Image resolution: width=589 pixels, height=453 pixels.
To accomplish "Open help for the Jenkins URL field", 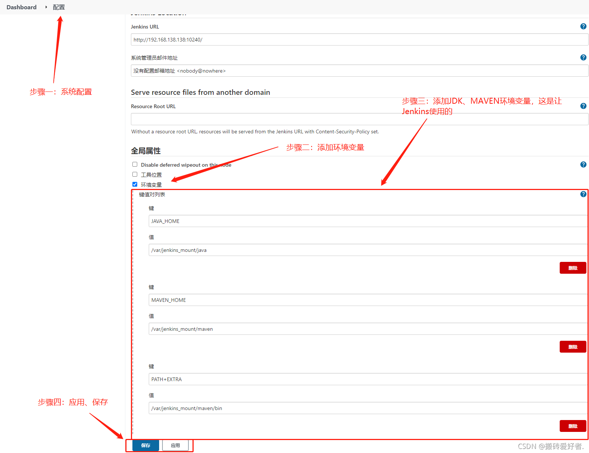I will point(583,27).
